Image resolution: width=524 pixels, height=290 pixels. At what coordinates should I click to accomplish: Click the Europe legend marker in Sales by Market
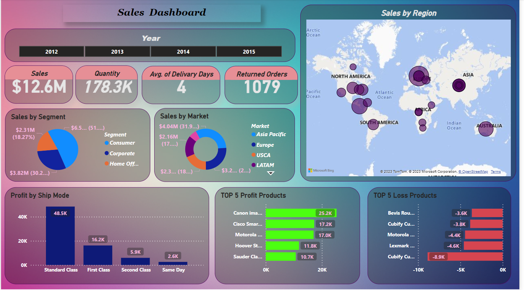coord(253,145)
